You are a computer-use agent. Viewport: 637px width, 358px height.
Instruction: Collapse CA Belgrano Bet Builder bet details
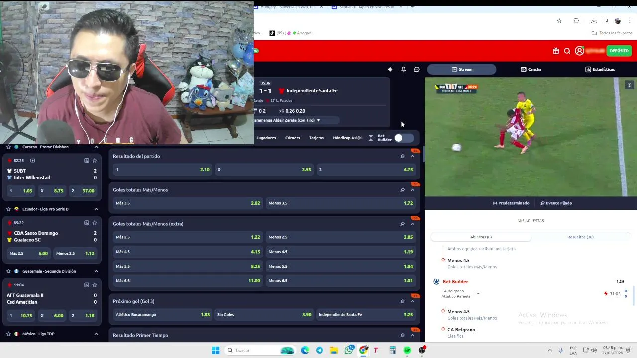[478, 294]
